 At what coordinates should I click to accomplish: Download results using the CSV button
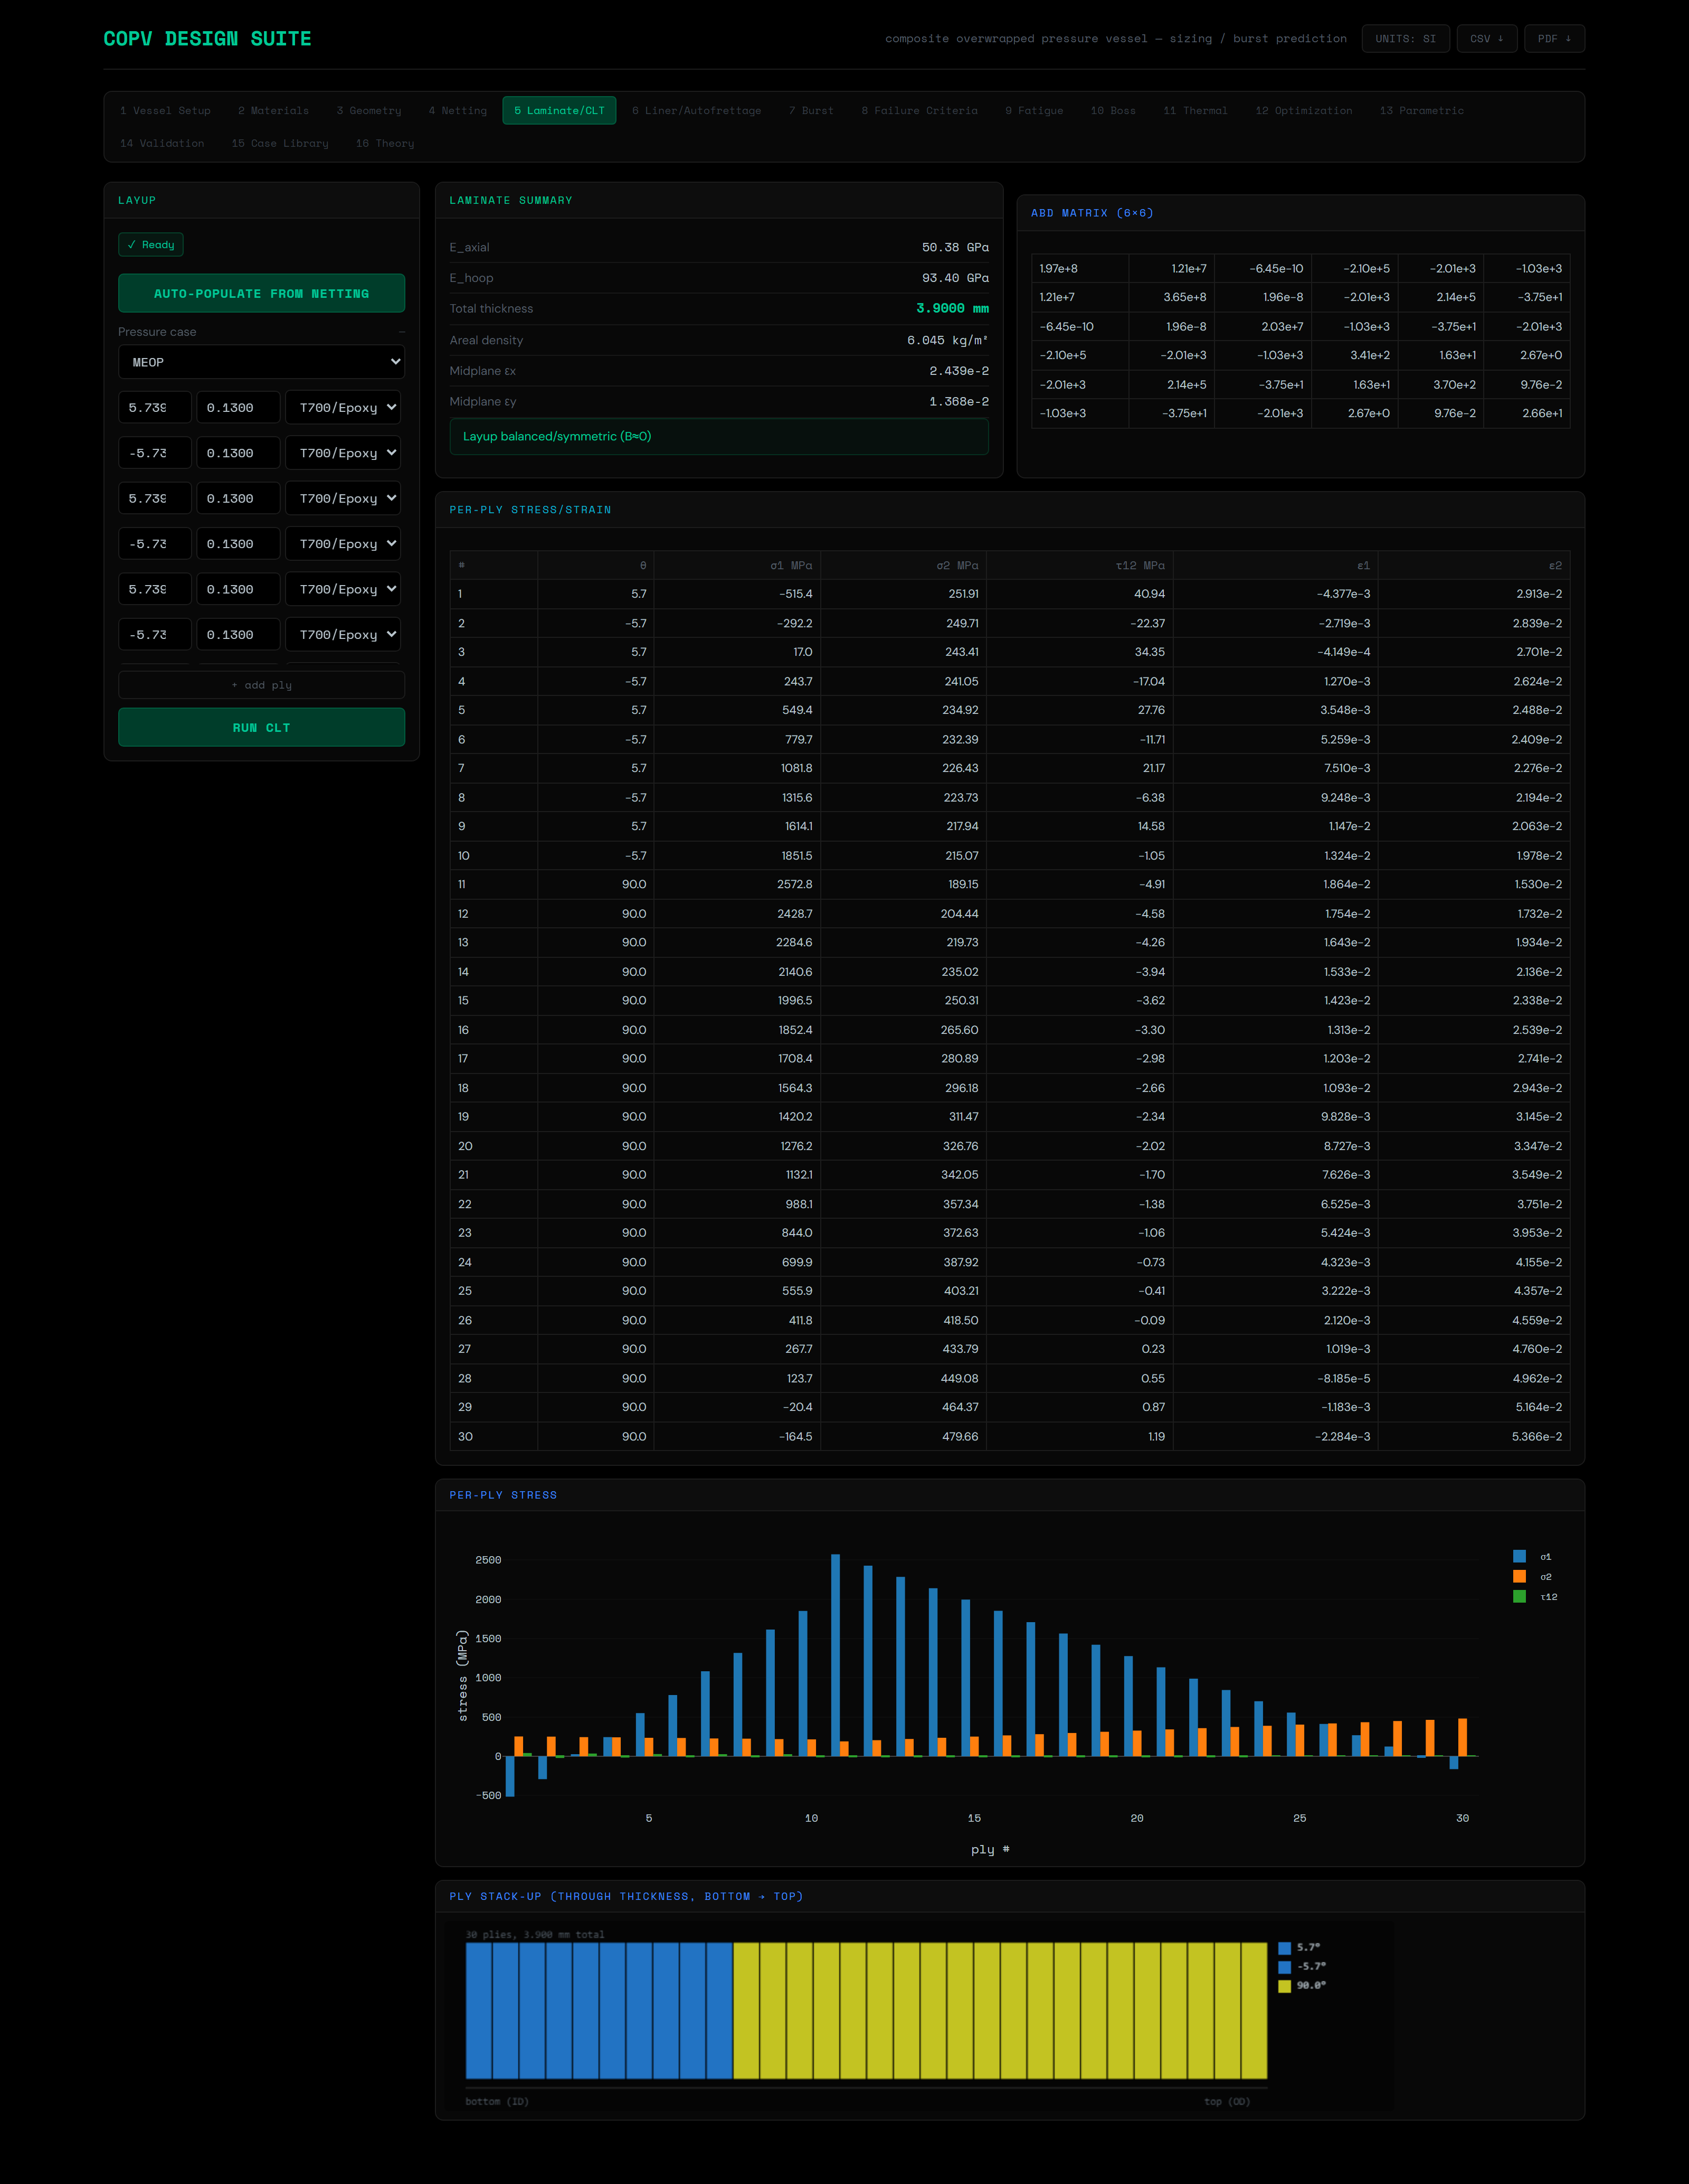point(1486,39)
